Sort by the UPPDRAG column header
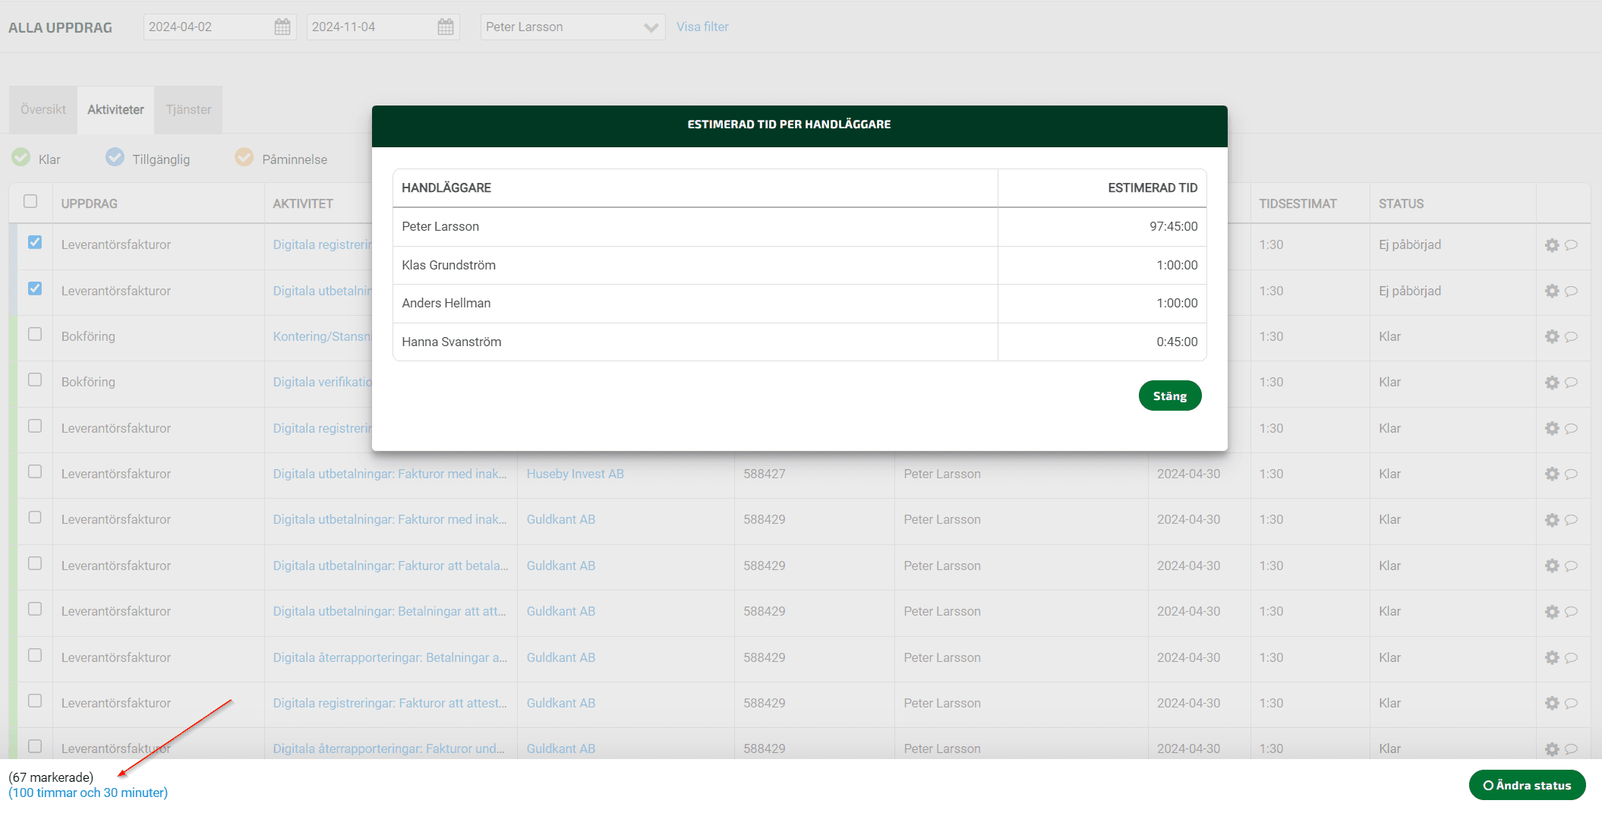This screenshot has width=1602, height=813. (x=90, y=204)
